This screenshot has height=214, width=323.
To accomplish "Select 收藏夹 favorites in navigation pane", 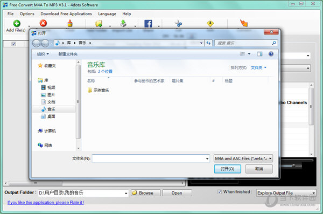I will pos(47,66).
